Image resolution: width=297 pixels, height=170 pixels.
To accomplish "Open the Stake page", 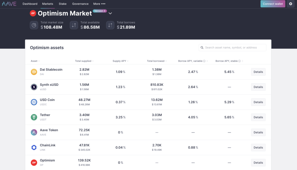I will tap(63, 4).
